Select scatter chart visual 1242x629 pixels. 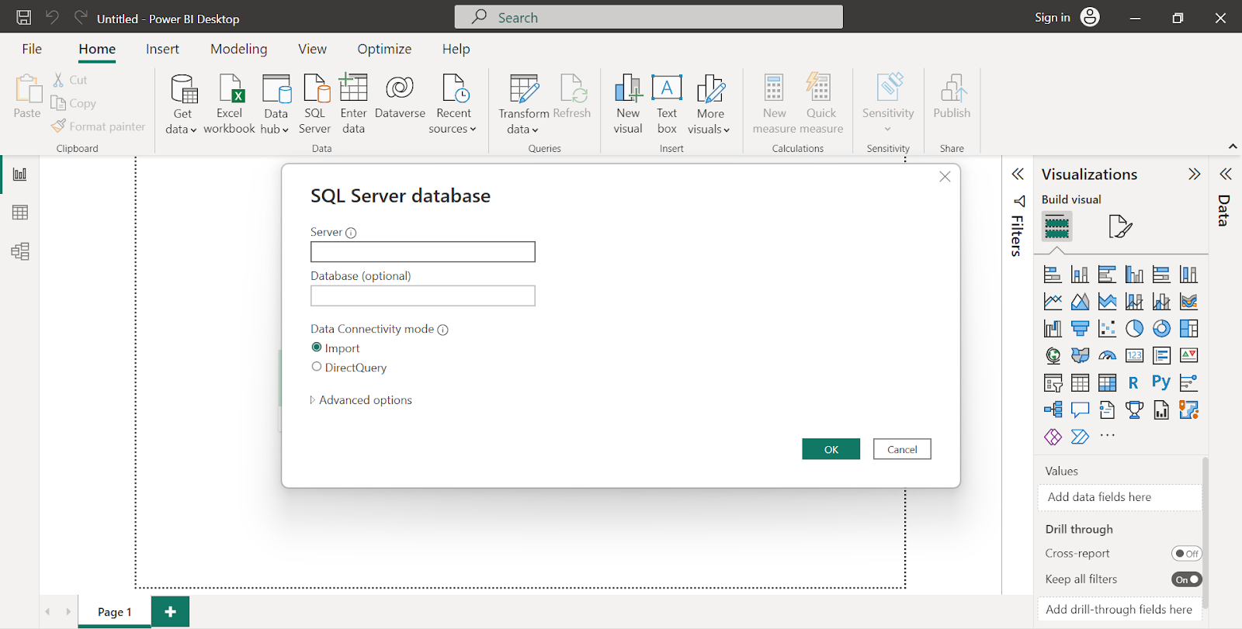click(x=1107, y=329)
